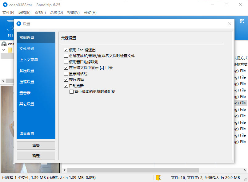Click the Bandizip logo in the title bar
Screen dimensions: 248x182
point(5,5)
